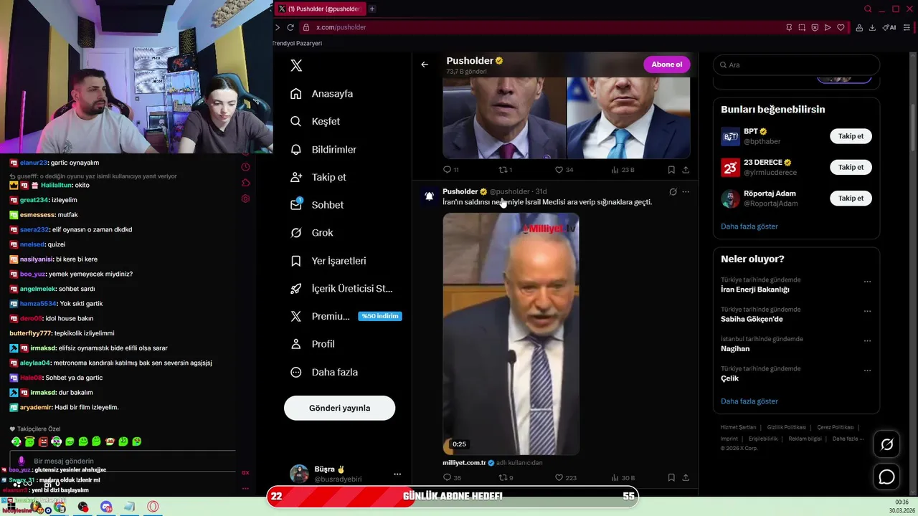Open Anasayfa home feed
The width and height of the screenshot is (918, 516).
[x=321, y=94]
